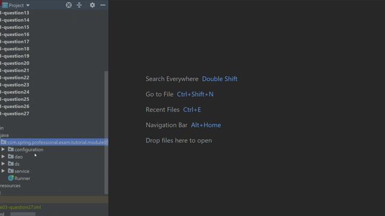Select the question27 module
The width and height of the screenshot is (385, 216).
(14, 113)
